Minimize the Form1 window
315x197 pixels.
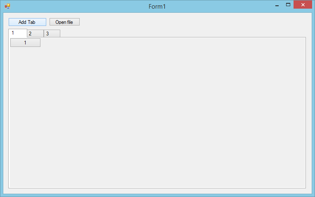pyautogui.click(x=277, y=5)
